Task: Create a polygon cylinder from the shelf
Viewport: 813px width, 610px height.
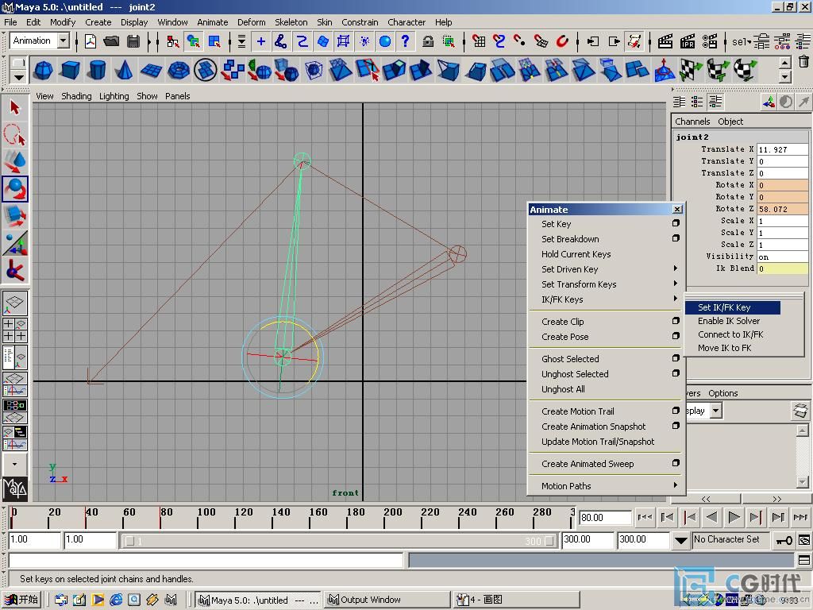Action: (x=97, y=70)
